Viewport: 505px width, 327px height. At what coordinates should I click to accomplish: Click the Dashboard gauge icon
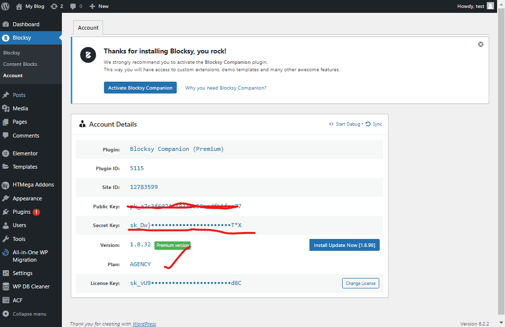point(6,24)
